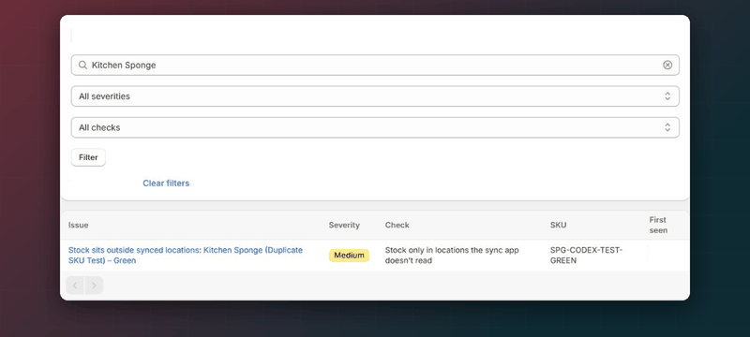The width and height of the screenshot is (750, 337).
Task: Click the Issue column header
Action: pos(78,226)
